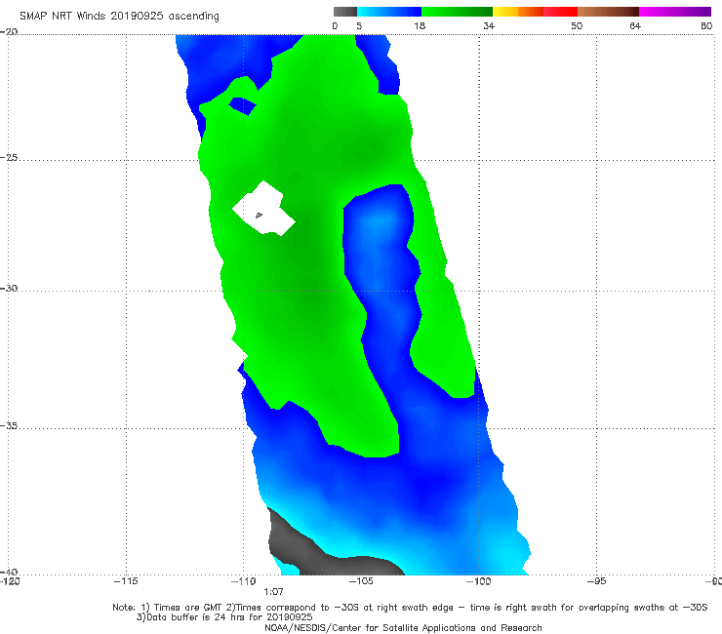722x634 pixels.
Task: Click the gray segment of the color bar
Action: click(x=344, y=12)
